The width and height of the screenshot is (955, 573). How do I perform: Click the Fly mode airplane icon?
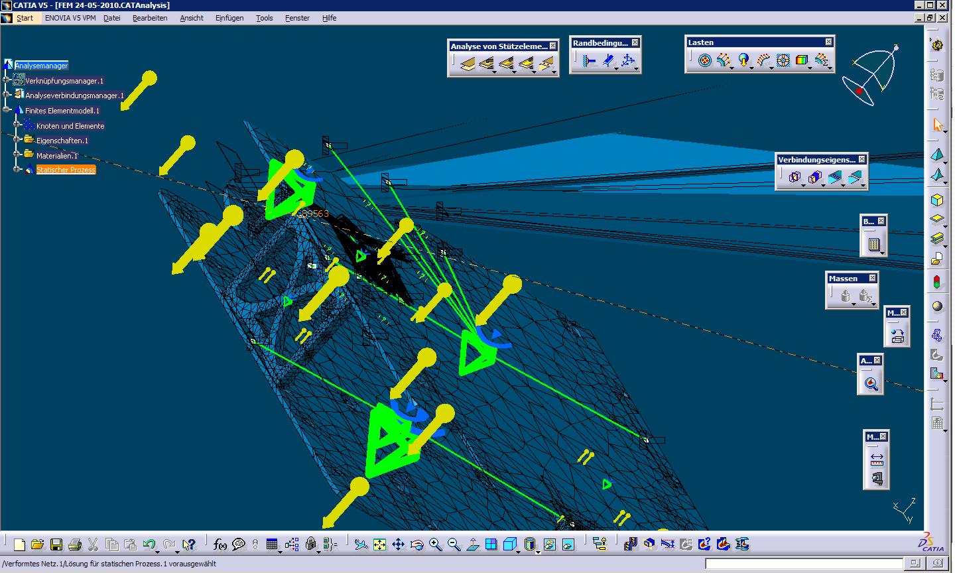[361, 545]
